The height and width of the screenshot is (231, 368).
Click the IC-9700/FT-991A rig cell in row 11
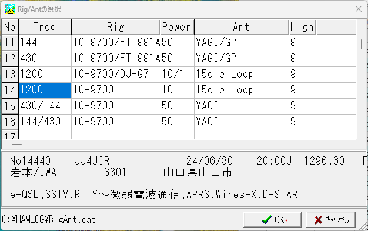[116, 43]
